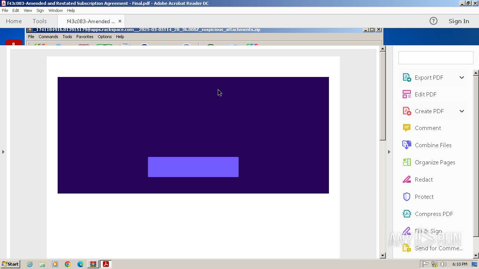Image resolution: width=479 pixels, height=269 pixels.
Task: Open the Create PDF tool icon
Action: [x=407, y=111]
